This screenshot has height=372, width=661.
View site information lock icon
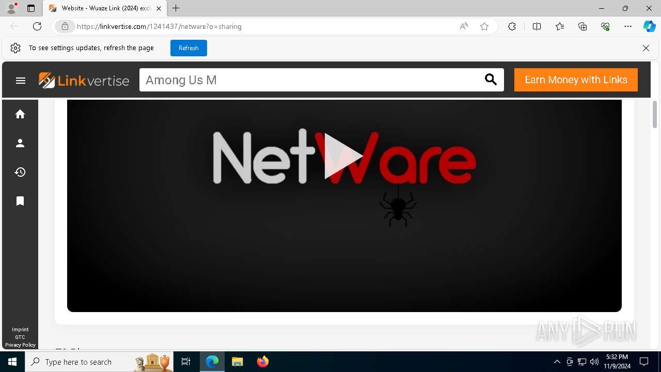coord(65,26)
